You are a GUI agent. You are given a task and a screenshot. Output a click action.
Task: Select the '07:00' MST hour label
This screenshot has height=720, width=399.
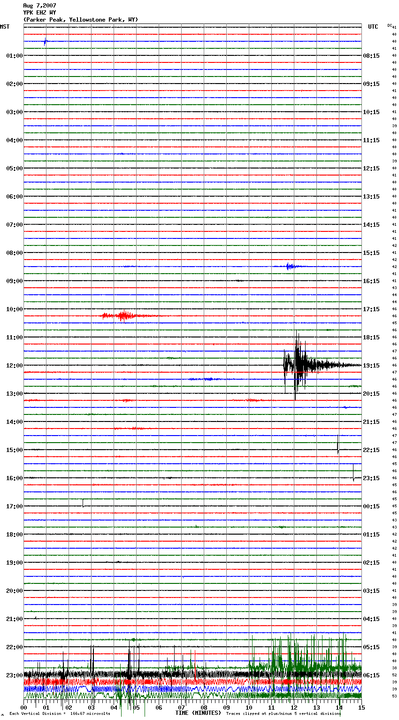click(15, 225)
